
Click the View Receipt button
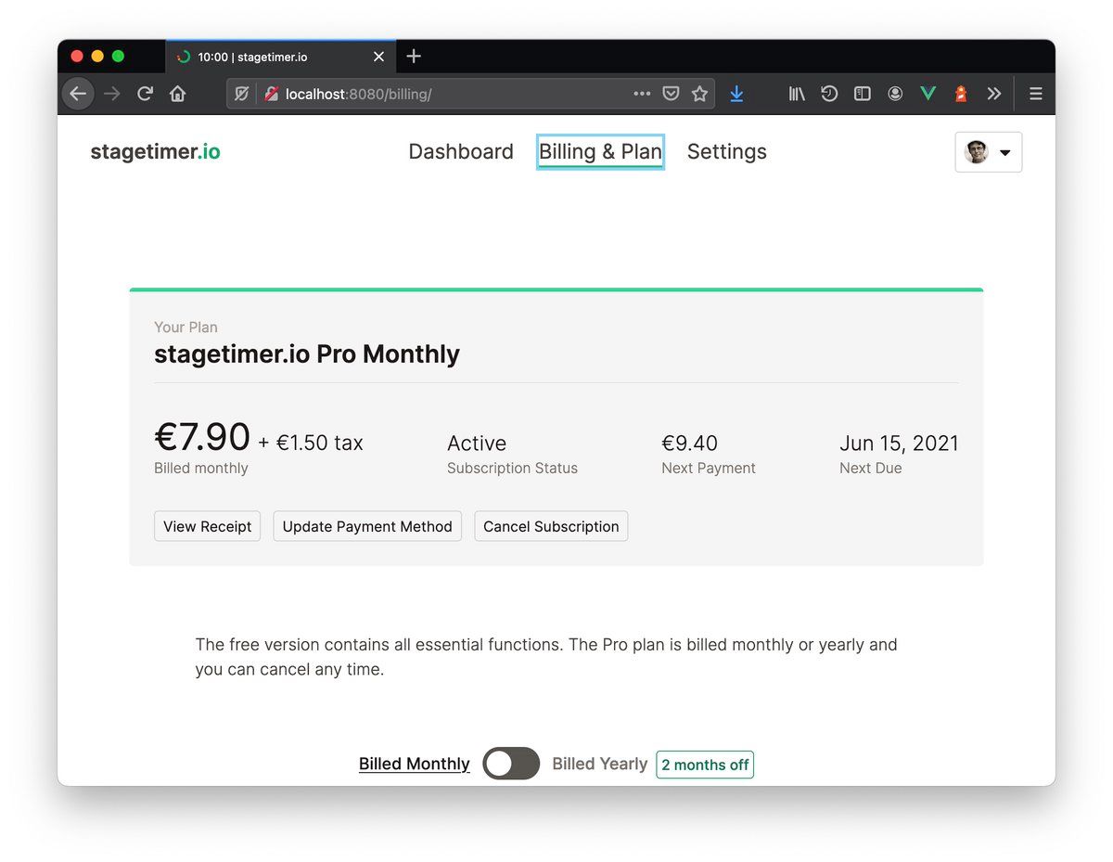coord(207,526)
